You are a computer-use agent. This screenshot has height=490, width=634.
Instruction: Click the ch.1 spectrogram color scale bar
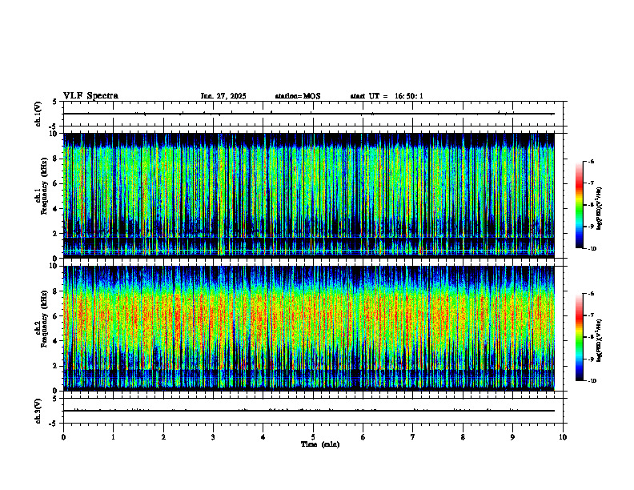(579, 205)
